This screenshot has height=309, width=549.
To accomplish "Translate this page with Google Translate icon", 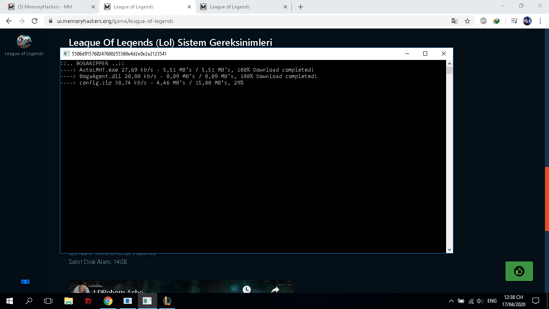I will point(455,21).
